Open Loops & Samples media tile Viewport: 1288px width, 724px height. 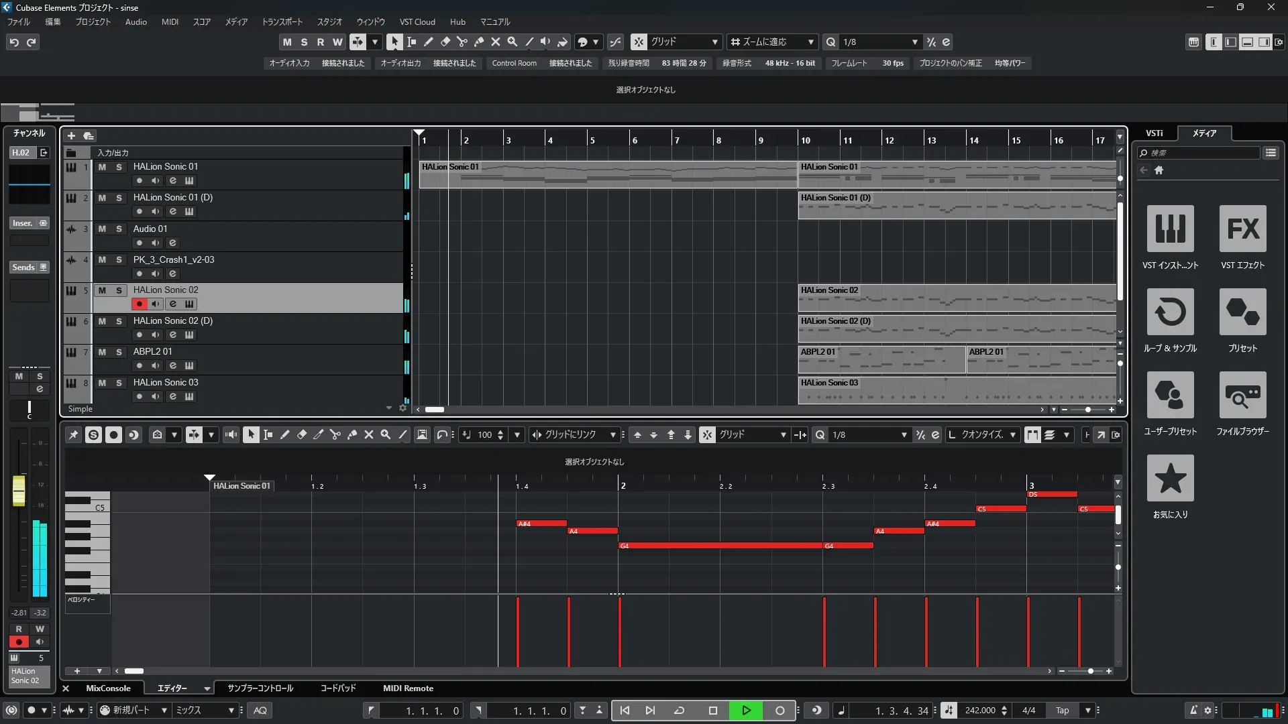point(1170,312)
